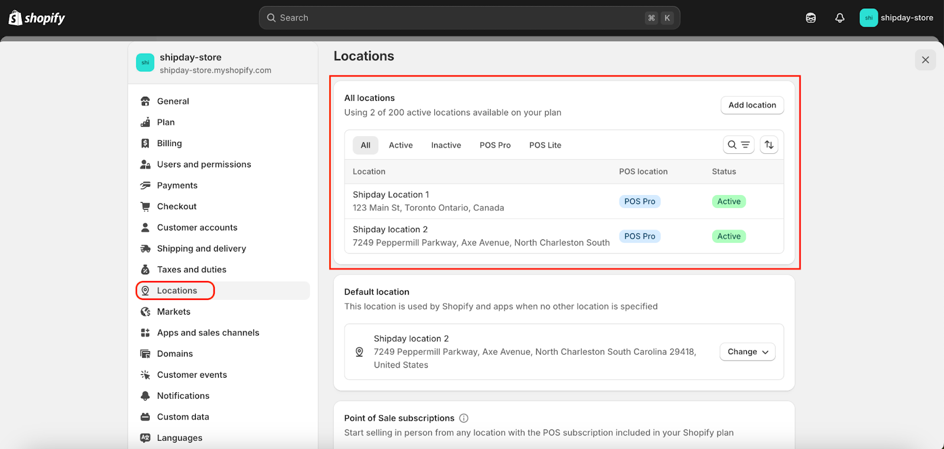Open the Sidekick assistant icon
This screenshot has width=944, height=449.
pos(811,18)
